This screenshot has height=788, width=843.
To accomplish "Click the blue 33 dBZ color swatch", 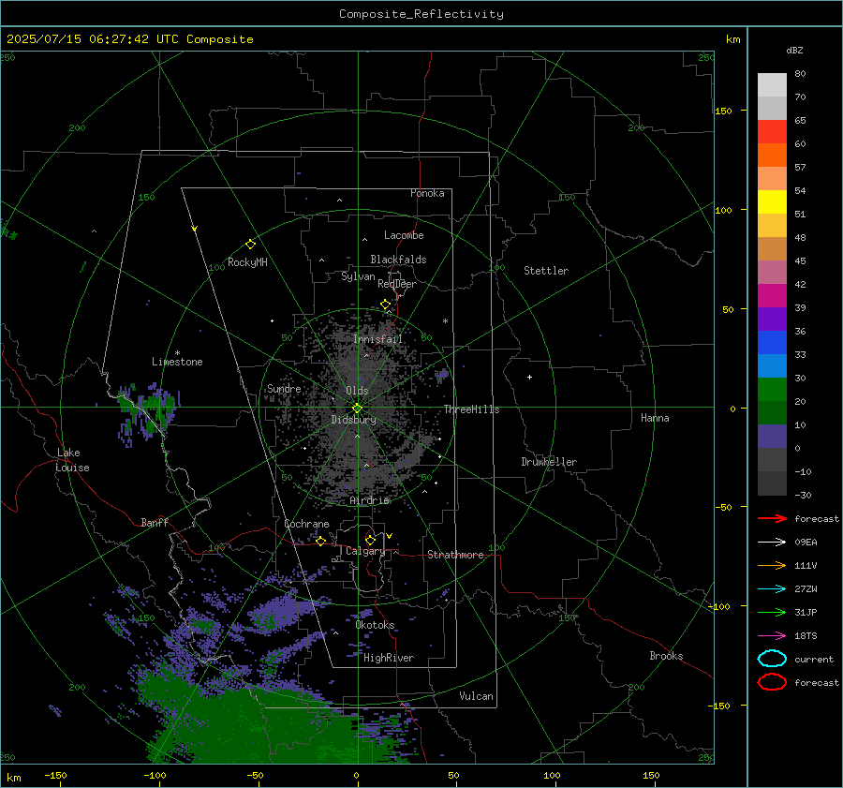I will coord(772,343).
